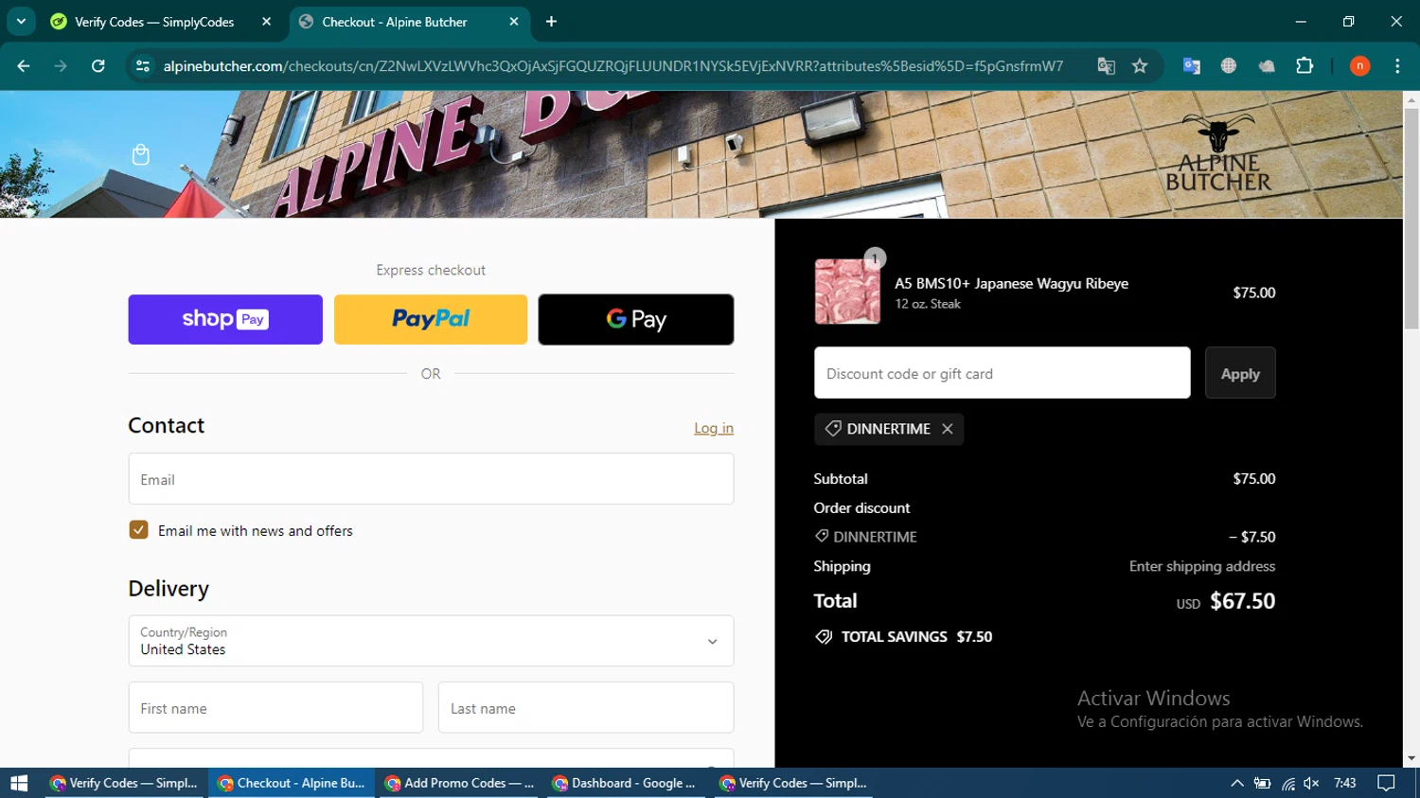The width and height of the screenshot is (1420, 798).
Task: Click the Total $67.50 amount
Action: (x=1242, y=601)
